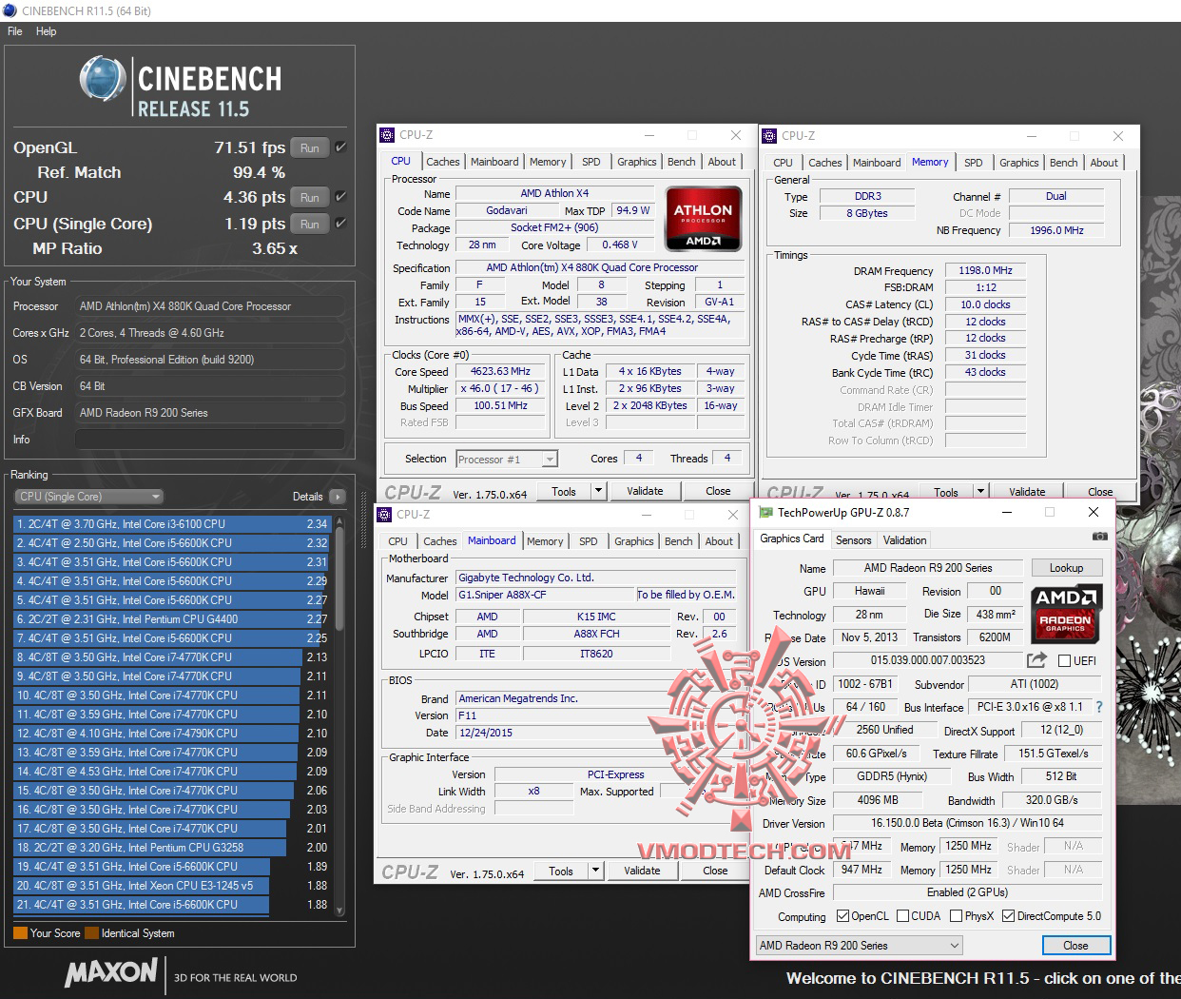Click the Cinebench title bar app icon
This screenshot has height=999, width=1181.
pyautogui.click(x=9, y=10)
